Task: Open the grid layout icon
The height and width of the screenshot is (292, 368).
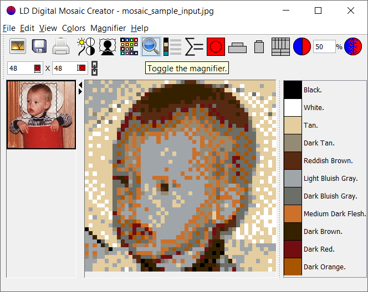Action: coord(280,46)
